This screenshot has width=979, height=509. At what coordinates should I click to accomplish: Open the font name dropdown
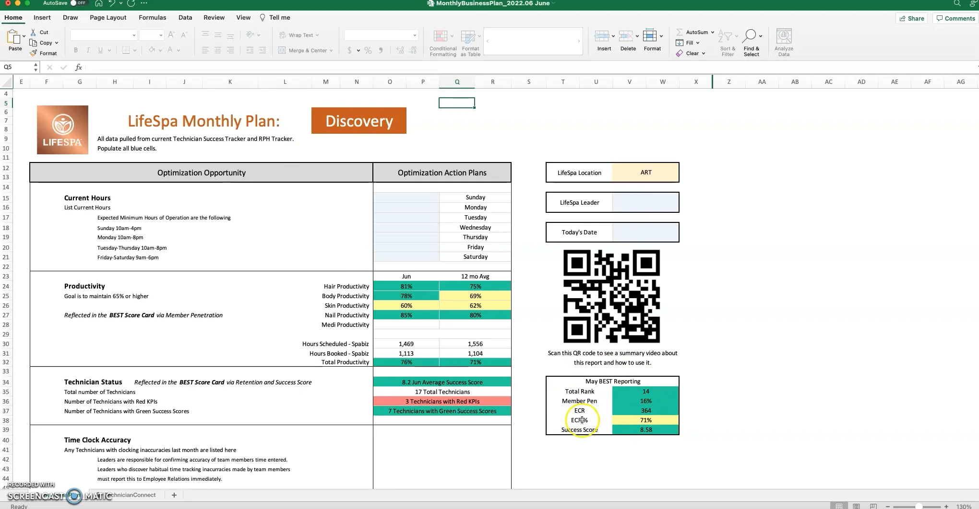(134, 35)
